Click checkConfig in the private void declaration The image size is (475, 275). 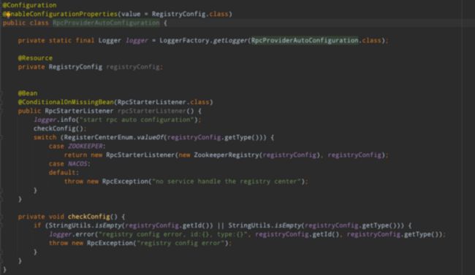coord(88,217)
